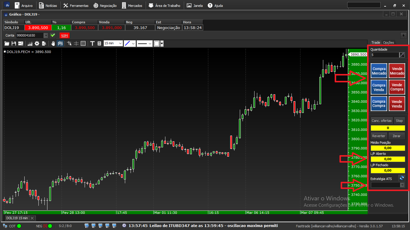Open chart settings gear icon

pyautogui.click(x=37, y=43)
